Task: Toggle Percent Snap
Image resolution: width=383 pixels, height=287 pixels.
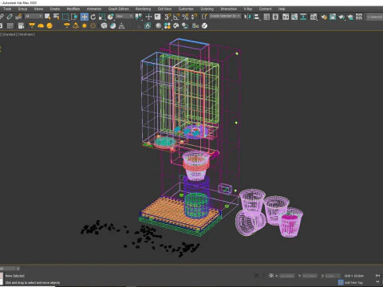Action: (x=185, y=17)
